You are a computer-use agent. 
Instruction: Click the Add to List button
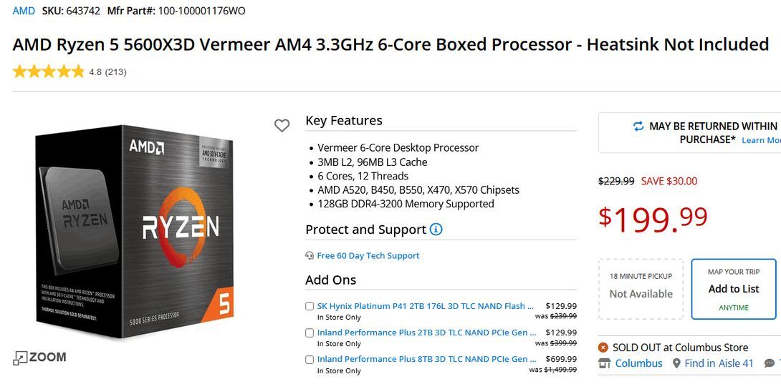click(734, 289)
